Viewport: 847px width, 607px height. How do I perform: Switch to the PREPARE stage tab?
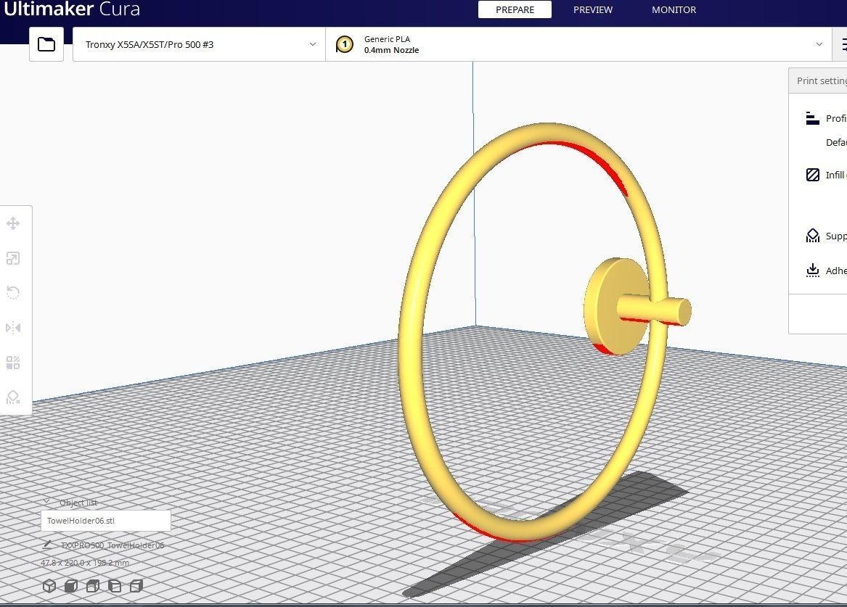tap(515, 9)
